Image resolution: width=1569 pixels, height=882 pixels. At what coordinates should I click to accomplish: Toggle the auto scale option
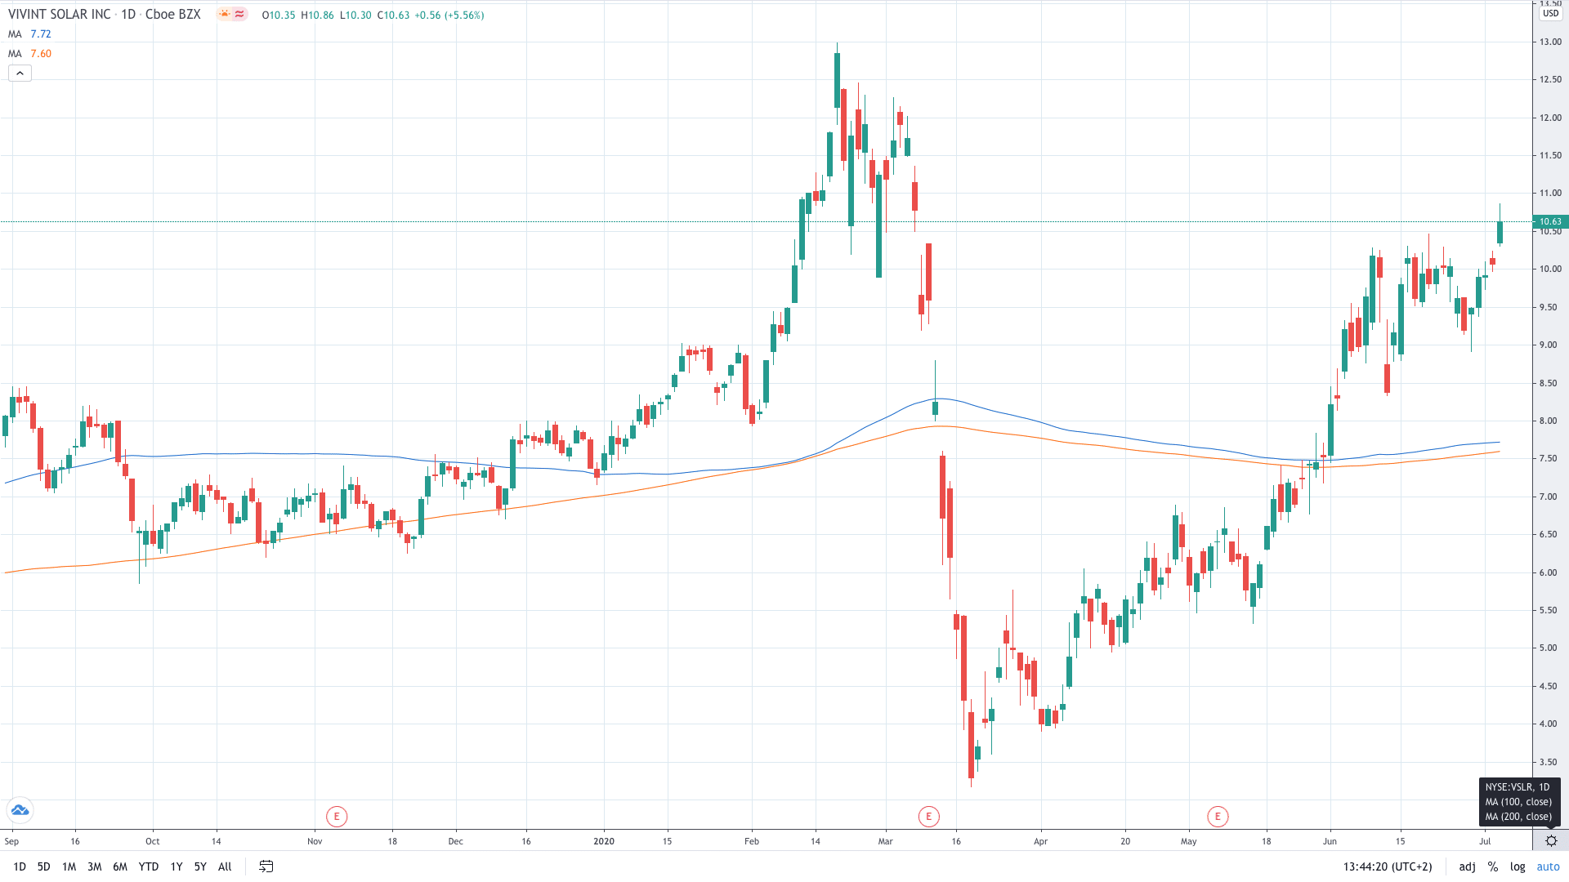(x=1548, y=866)
